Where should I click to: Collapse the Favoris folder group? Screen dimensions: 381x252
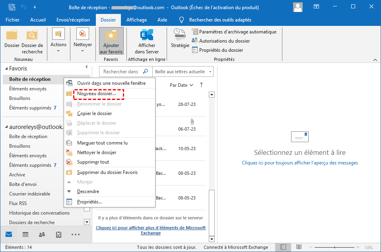[5, 69]
